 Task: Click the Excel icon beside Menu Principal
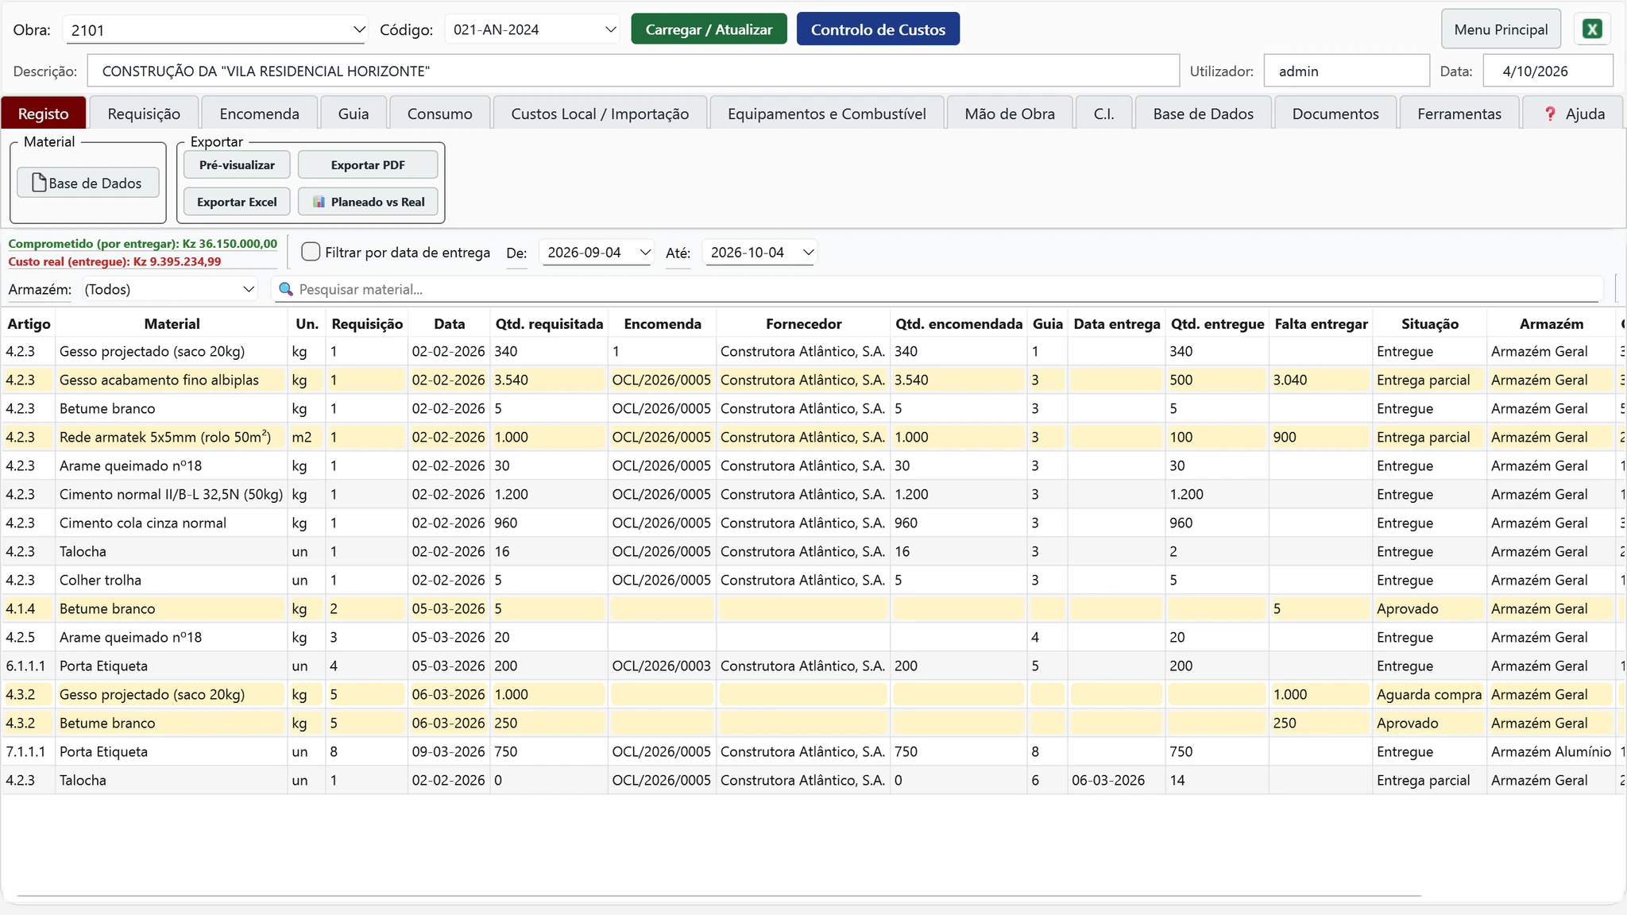[1592, 29]
